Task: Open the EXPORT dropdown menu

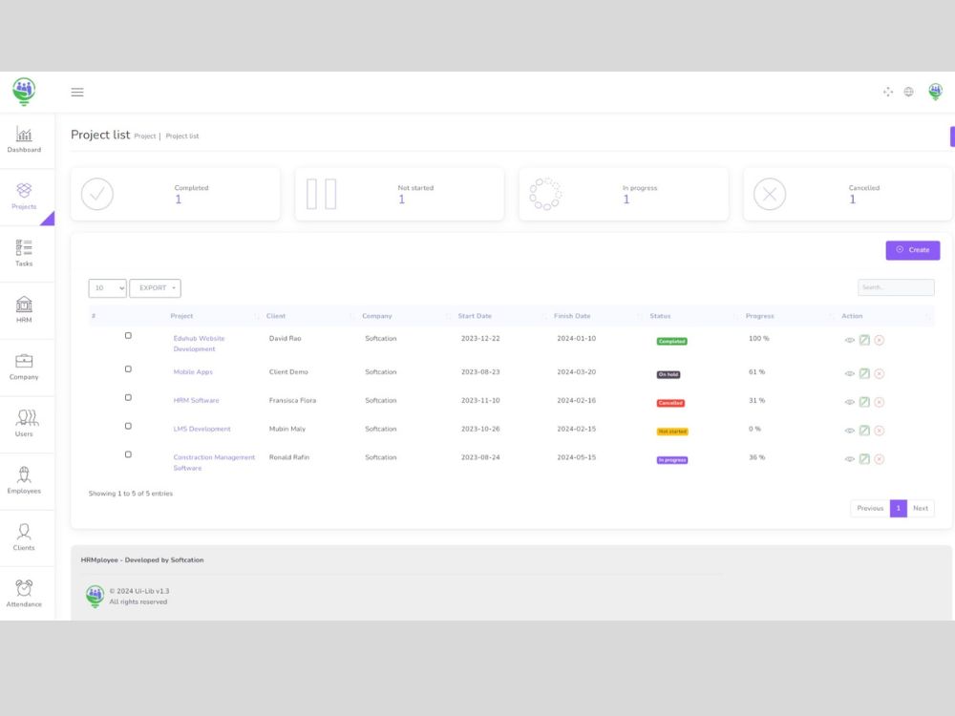Action: coord(155,287)
